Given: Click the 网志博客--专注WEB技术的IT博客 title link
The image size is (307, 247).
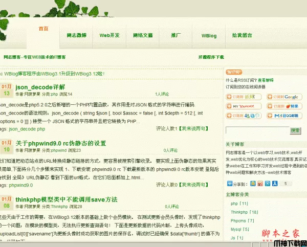Looking at the screenshot, I should 35,57.
